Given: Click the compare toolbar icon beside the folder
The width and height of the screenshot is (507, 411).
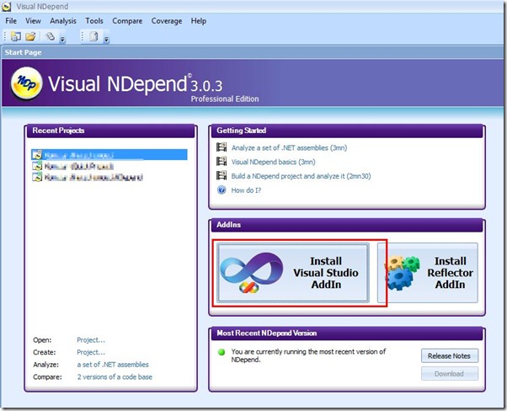Looking at the screenshot, I should [50, 36].
